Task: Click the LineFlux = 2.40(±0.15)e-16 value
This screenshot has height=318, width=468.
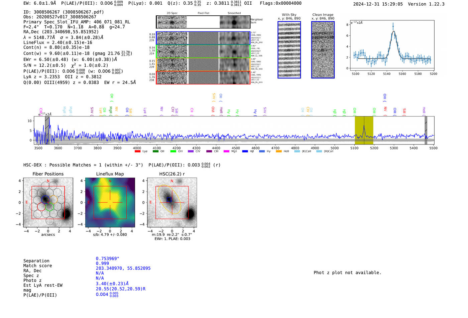Action: pos(58,43)
